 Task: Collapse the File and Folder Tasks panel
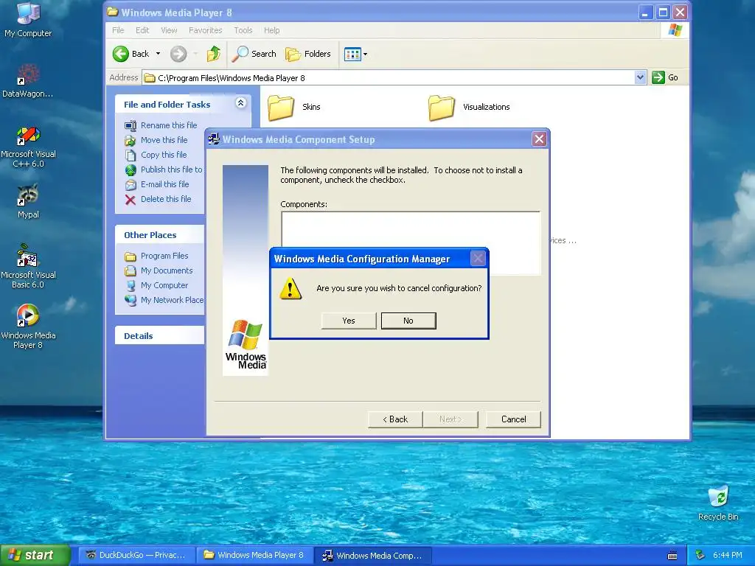click(240, 102)
